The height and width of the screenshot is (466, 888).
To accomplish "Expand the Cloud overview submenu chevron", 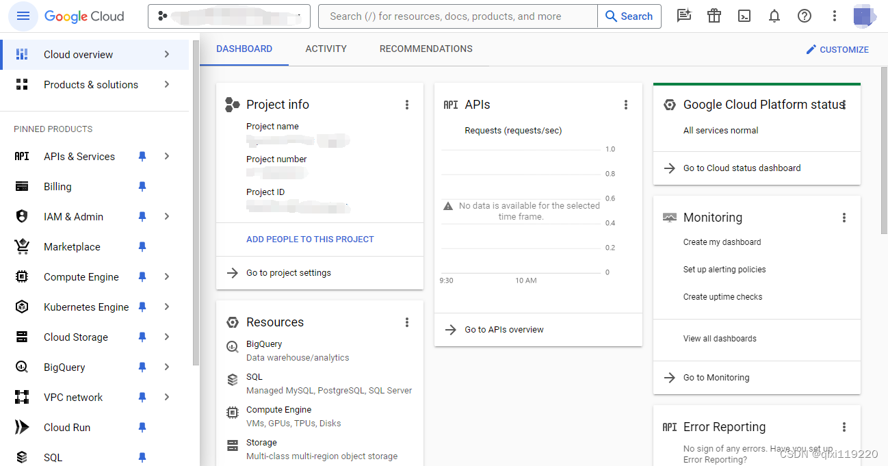I will coord(167,55).
